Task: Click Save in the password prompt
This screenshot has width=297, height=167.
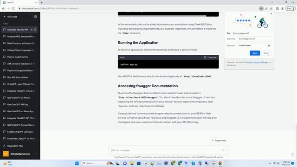Action: pos(255,53)
